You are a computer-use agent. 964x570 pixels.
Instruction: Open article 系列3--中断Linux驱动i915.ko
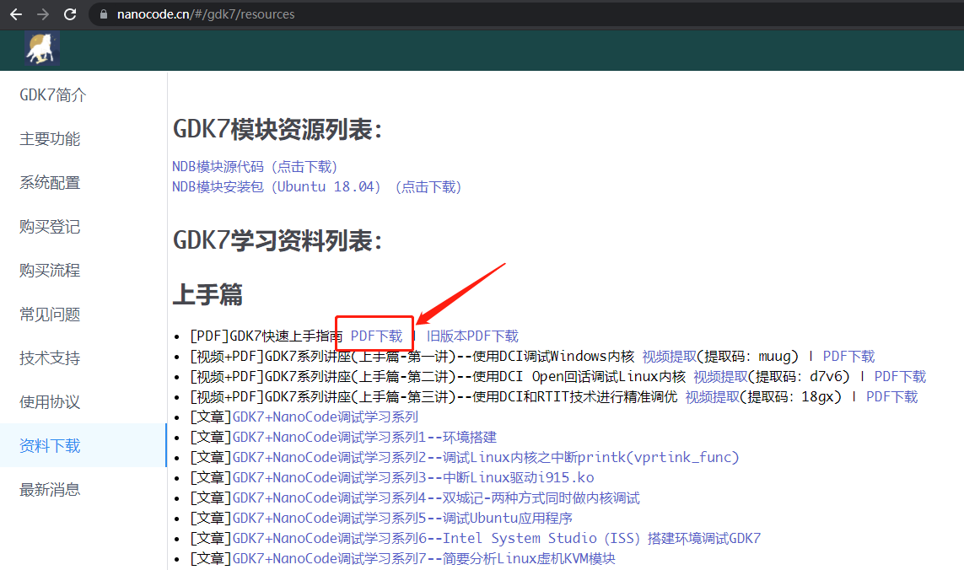(413, 478)
